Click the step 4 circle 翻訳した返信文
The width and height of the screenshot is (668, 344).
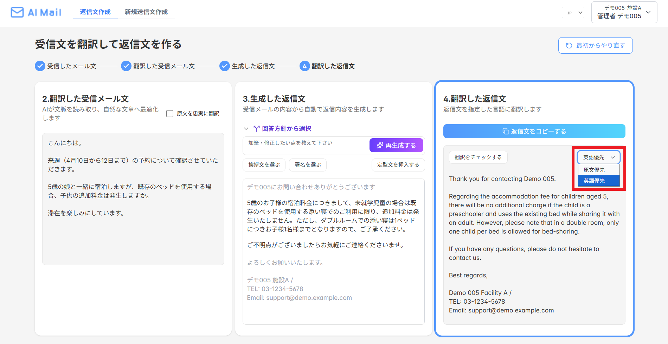pos(305,66)
